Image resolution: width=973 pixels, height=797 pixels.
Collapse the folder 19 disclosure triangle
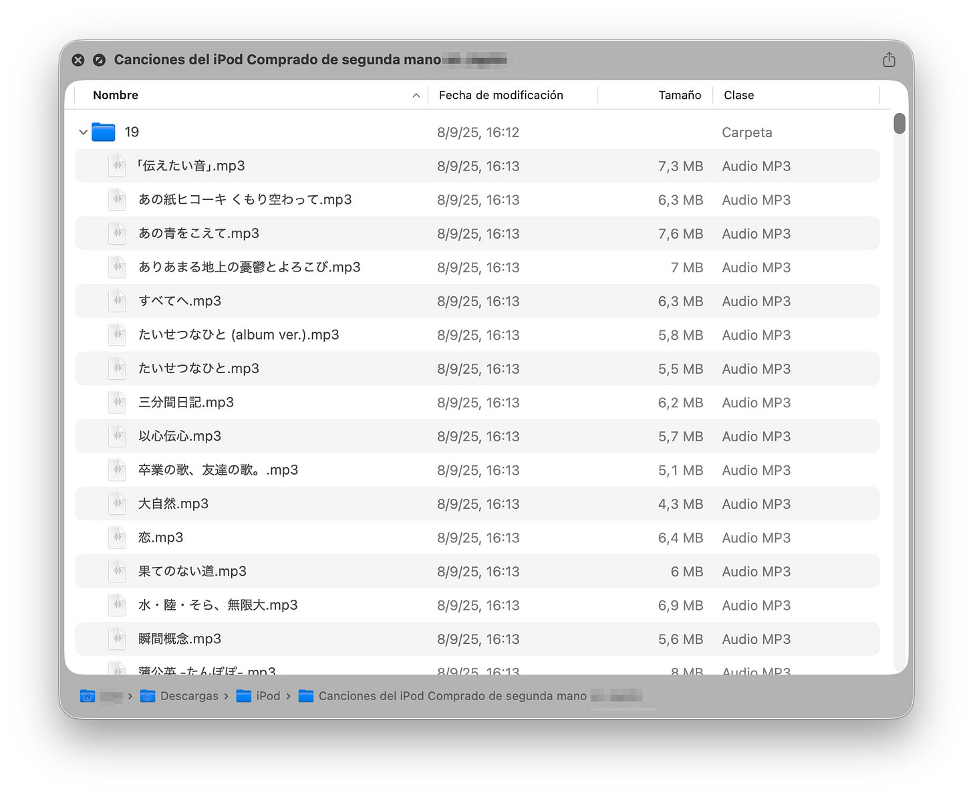(x=83, y=132)
